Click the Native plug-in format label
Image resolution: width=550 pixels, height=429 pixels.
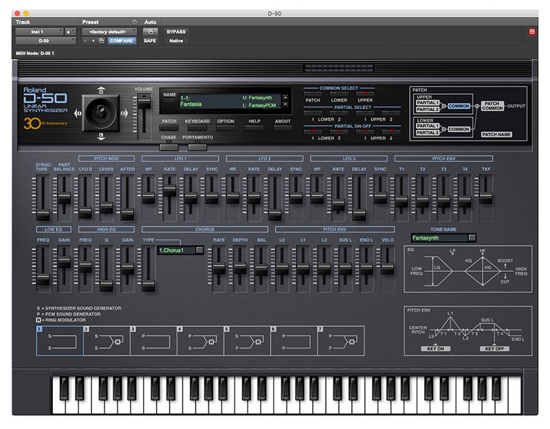176,41
